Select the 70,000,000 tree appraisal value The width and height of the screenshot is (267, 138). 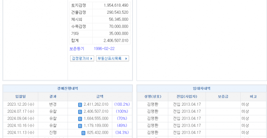coord(118,27)
